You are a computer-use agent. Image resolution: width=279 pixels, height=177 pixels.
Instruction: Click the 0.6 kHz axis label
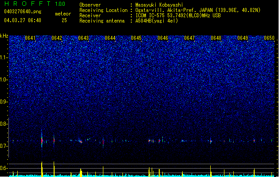pos(4,168)
